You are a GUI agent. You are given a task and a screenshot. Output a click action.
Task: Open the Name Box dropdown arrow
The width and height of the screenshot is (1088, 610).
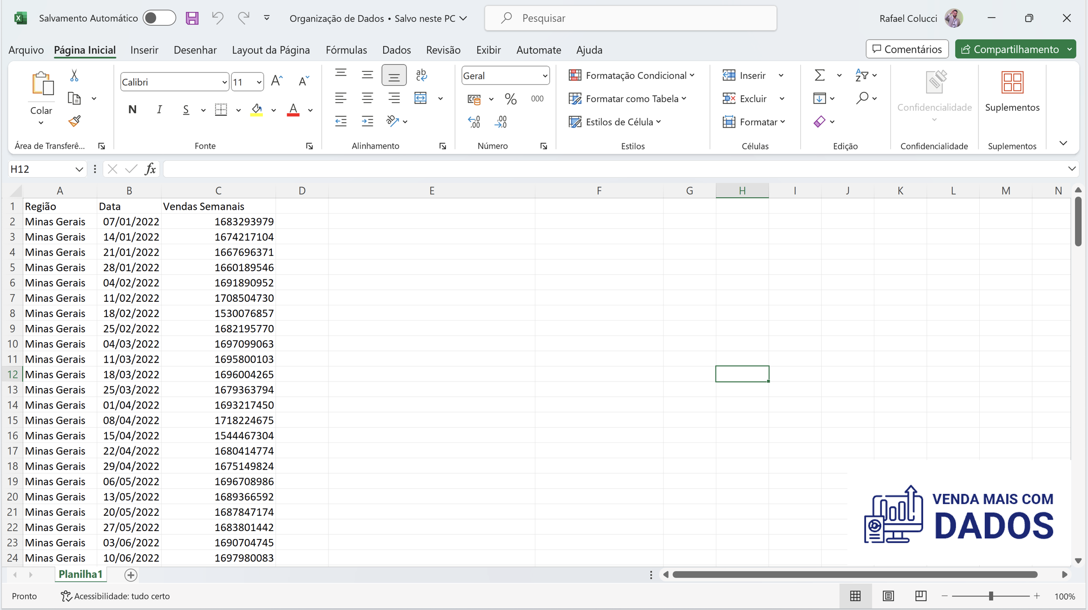tap(79, 169)
